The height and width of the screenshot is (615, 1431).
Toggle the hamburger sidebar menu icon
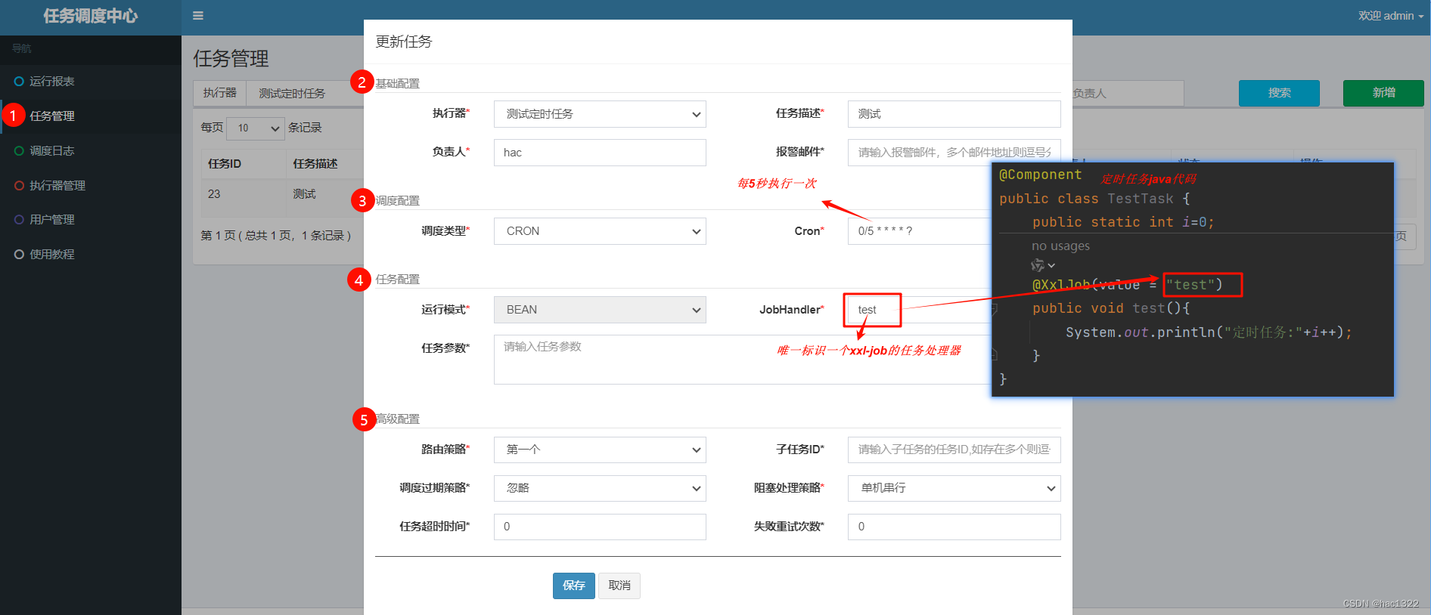pos(198,16)
